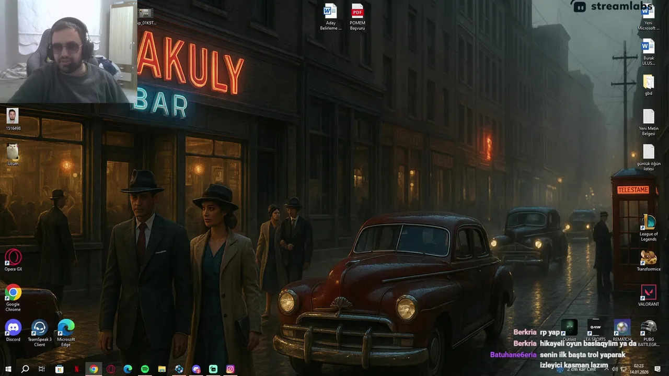
Task: Select the partially hidden ip_01K9T file icon
Action: click(145, 17)
